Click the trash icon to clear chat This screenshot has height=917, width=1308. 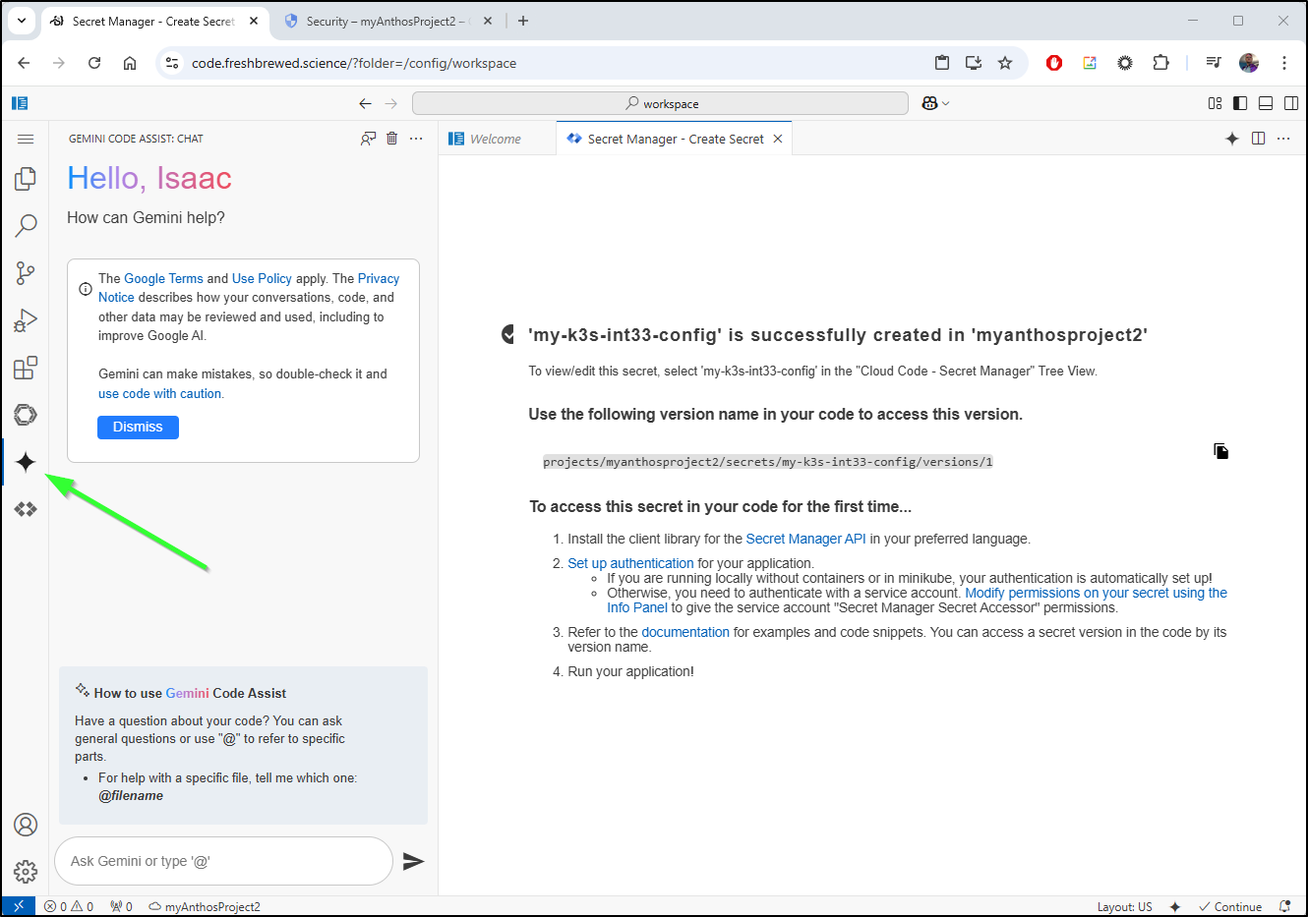[x=392, y=139]
